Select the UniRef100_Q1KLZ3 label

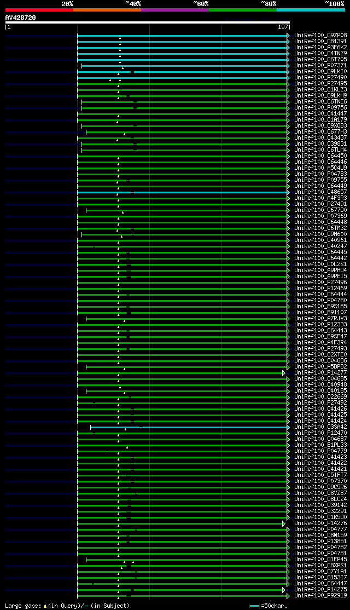(320, 89)
